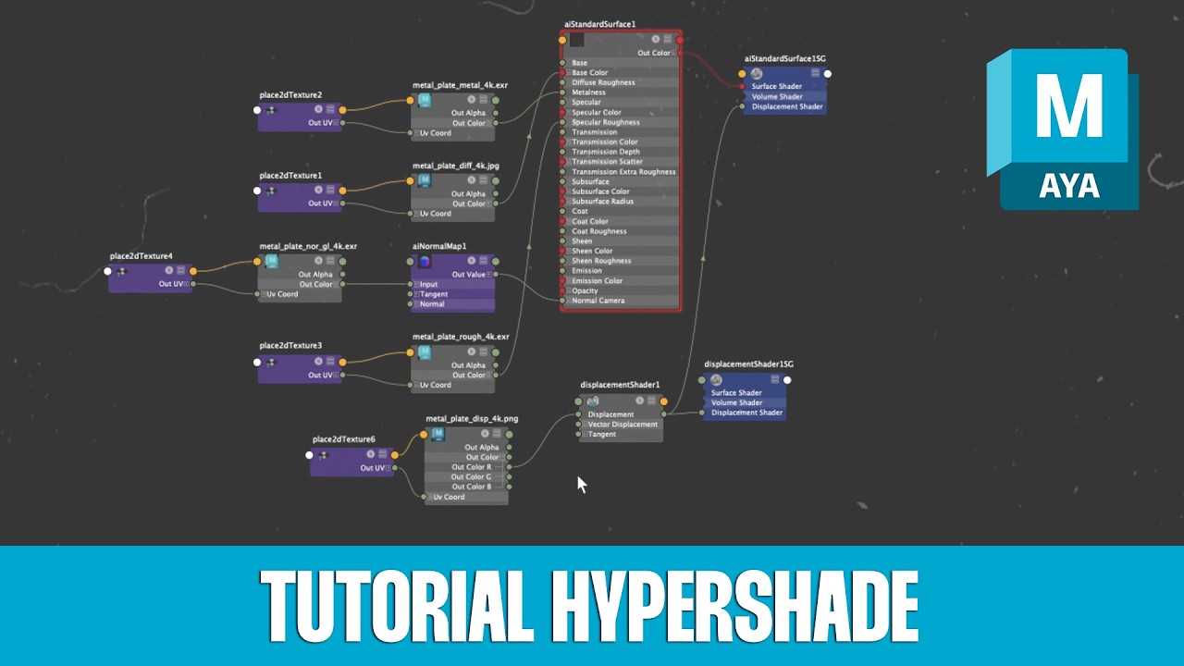Click the place2dTexture6 node icon
This screenshot has width=1184, height=666.
tap(323, 455)
